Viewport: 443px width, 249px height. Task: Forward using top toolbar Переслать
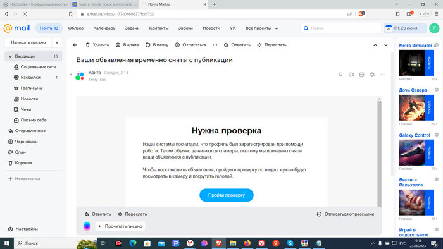271,45
